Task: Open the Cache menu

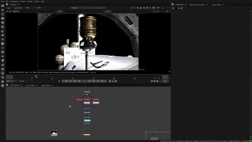Action: point(37,2)
